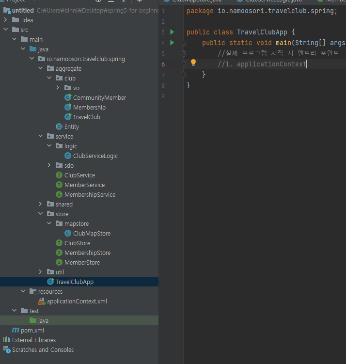This screenshot has width=346, height=364.
Task: Click line number 6 in gutter
Action: coord(163,64)
